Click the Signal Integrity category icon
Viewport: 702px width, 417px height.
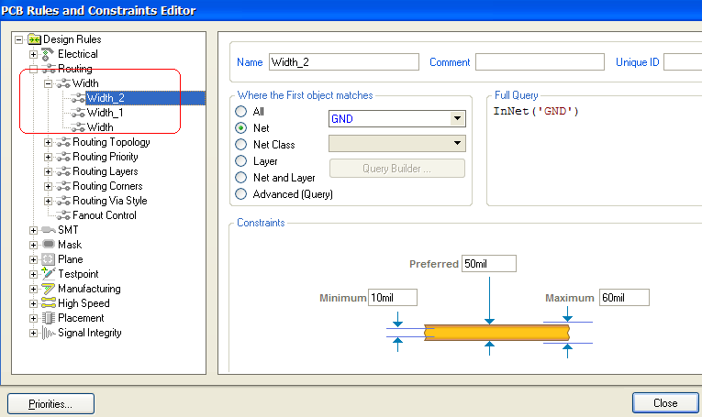point(49,333)
